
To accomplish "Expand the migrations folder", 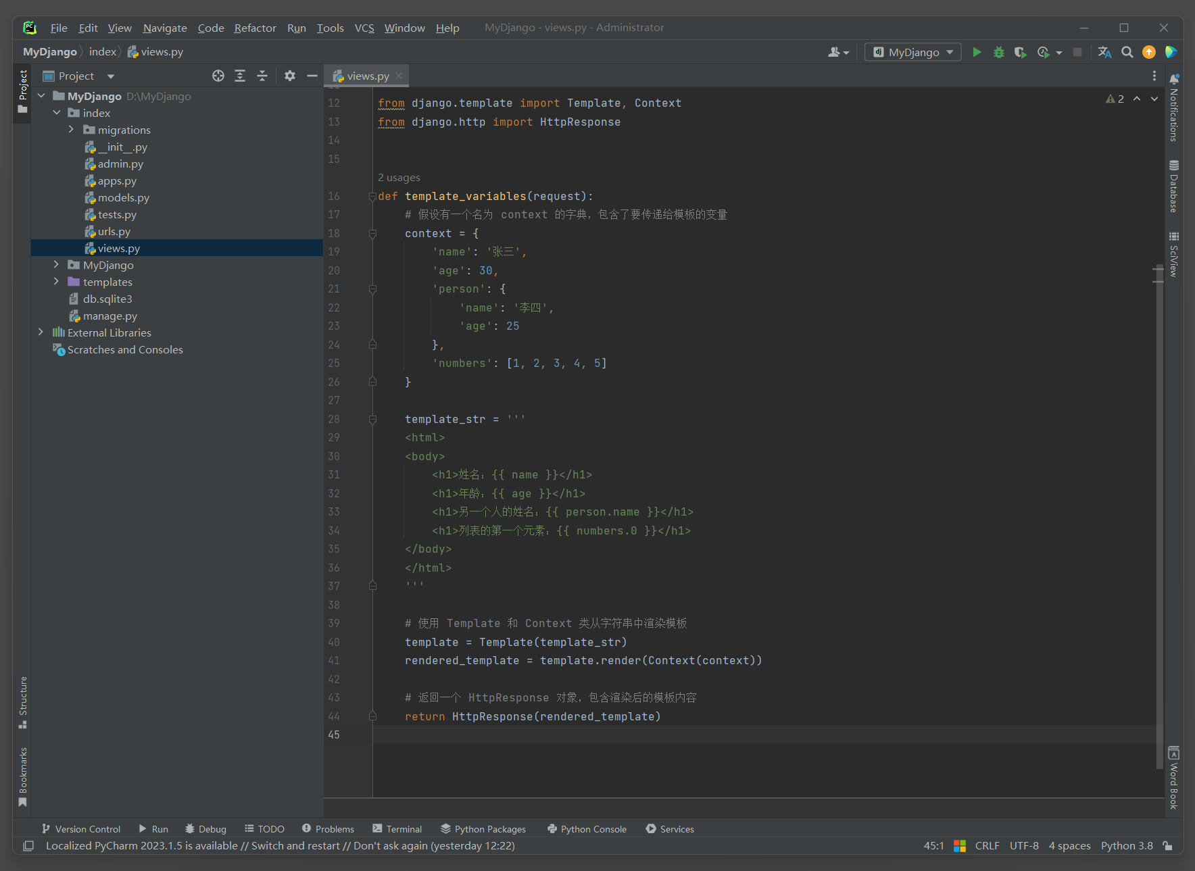I will tap(72, 130).
